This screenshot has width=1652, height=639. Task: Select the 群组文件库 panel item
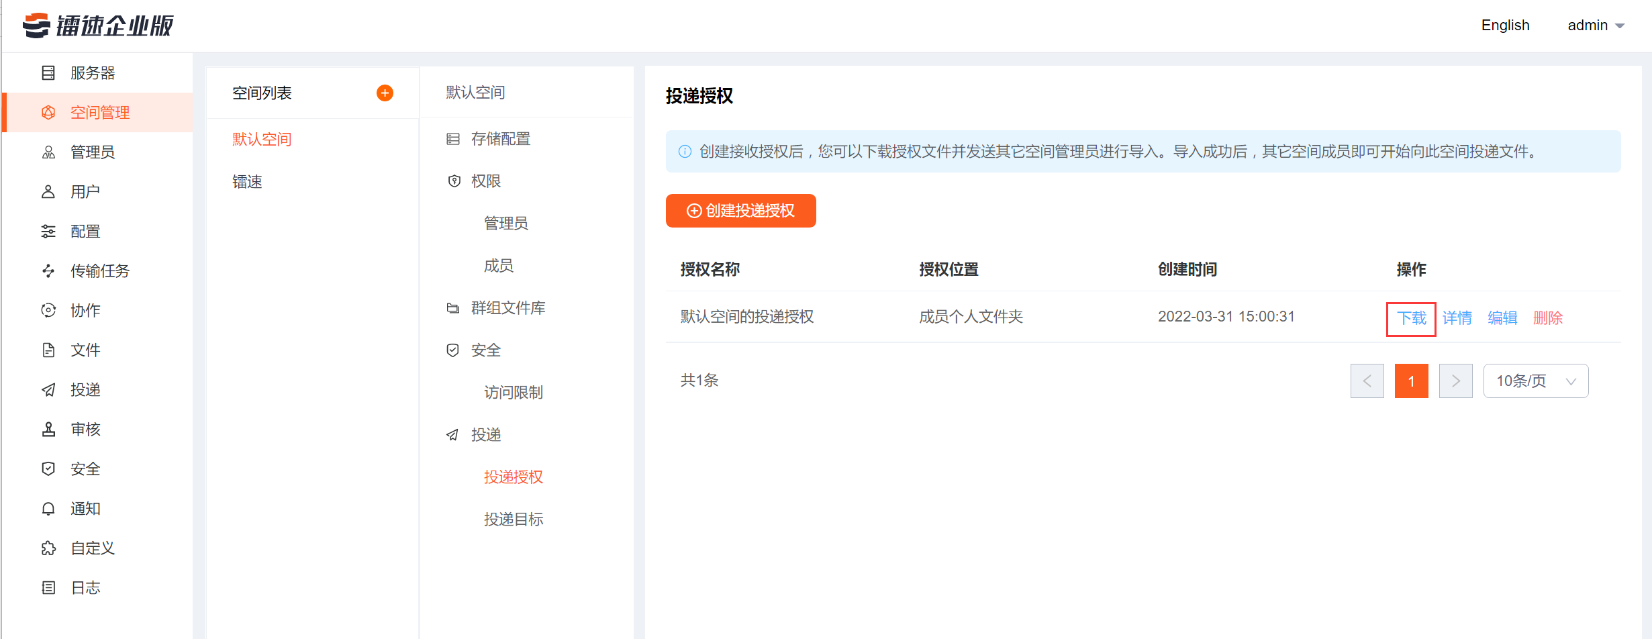[507, 307]
